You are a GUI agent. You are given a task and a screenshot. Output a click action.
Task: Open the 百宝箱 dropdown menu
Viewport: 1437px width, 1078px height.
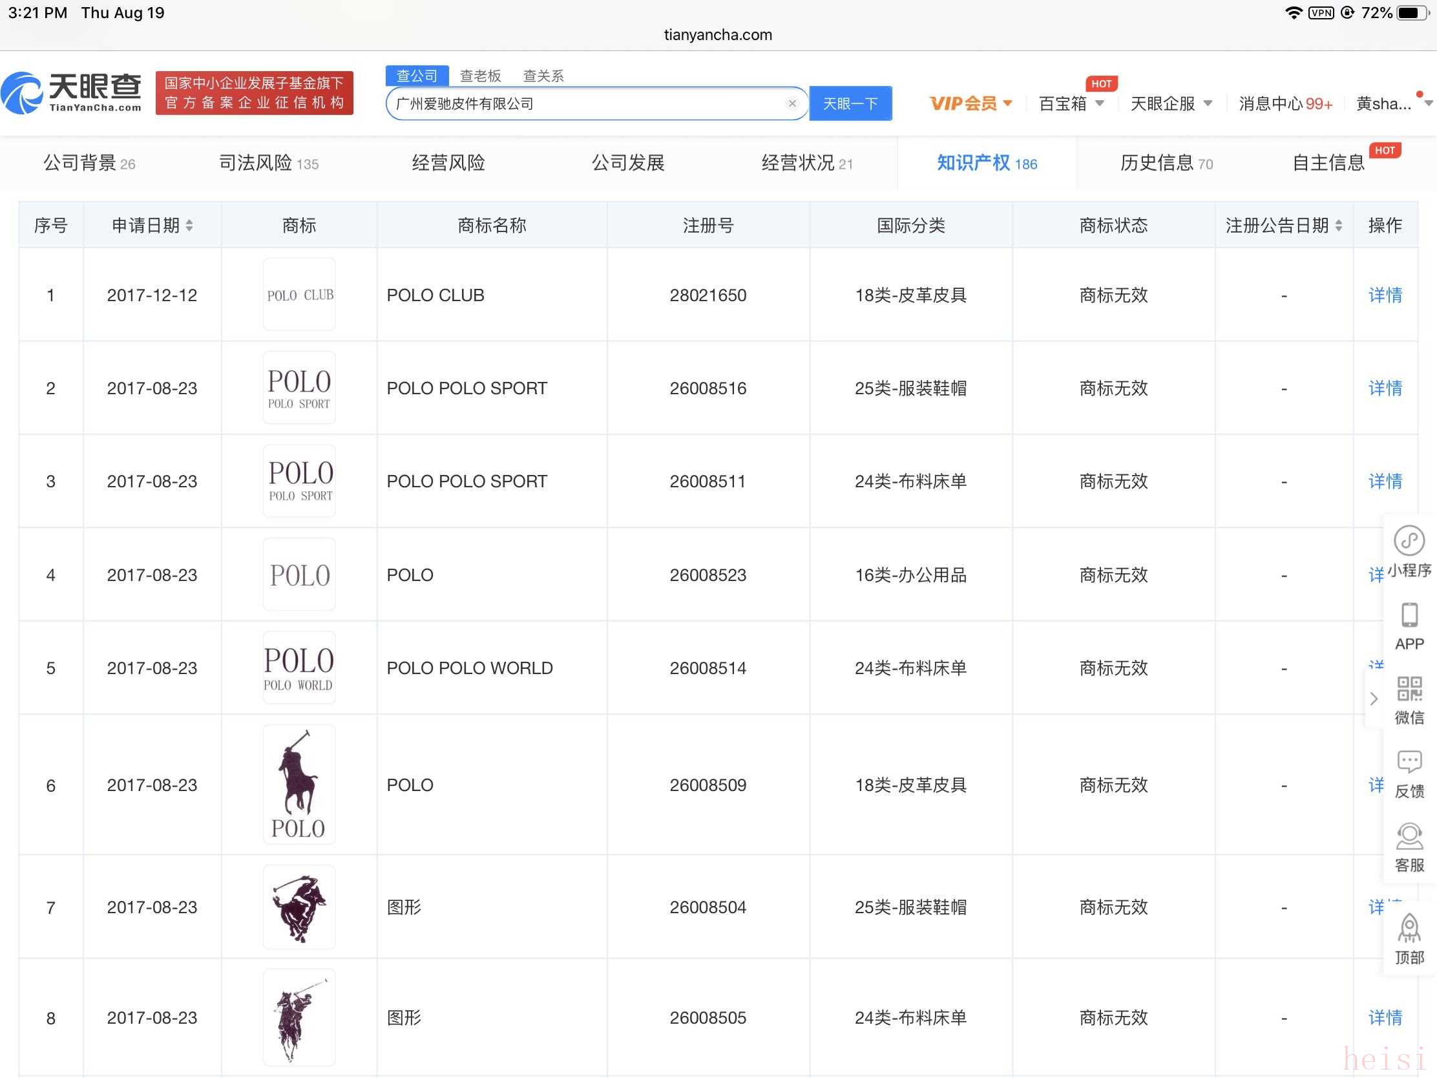1071,103
